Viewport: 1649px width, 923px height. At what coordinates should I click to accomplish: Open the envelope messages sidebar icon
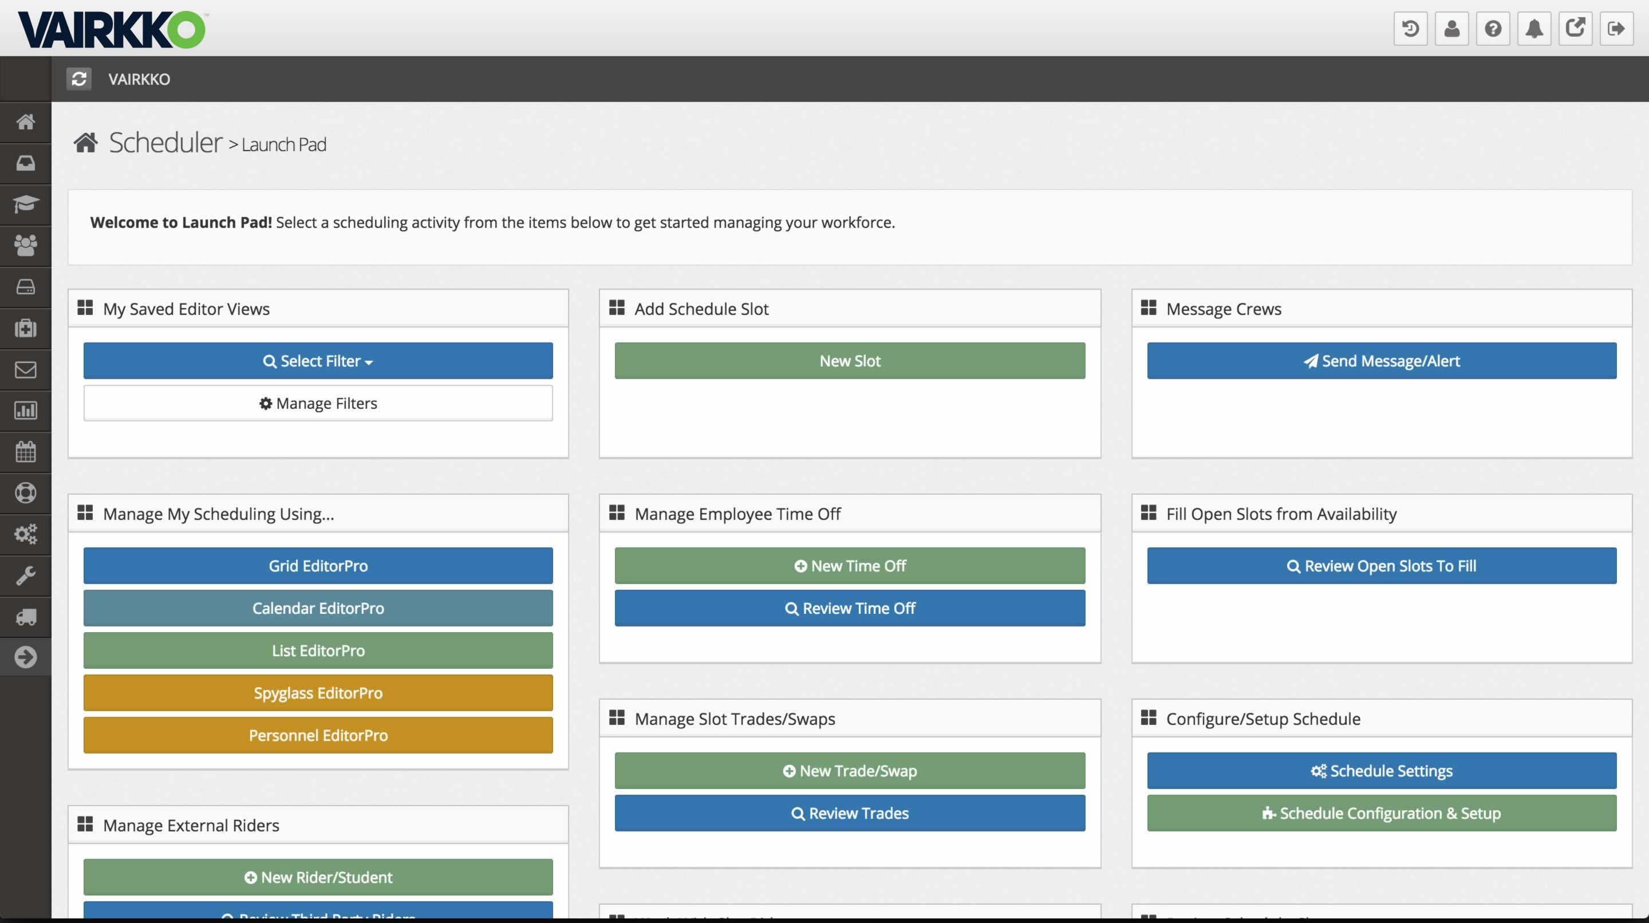point(26,369)
